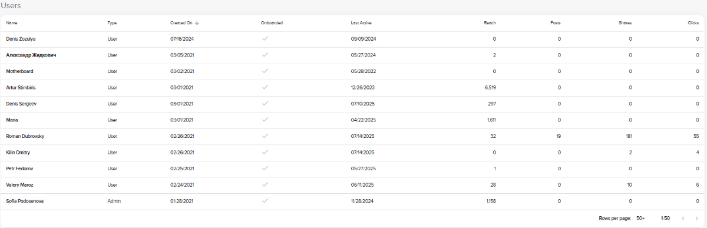Click the 1-50 page range text
Screen dimensions: 707x228
(665, 218)
